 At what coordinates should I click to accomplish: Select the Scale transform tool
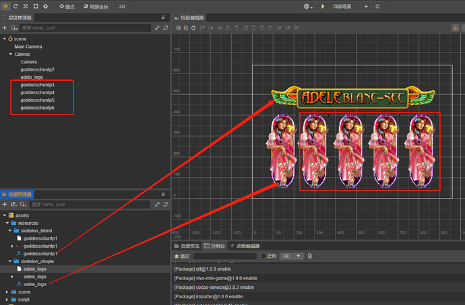(x=26, y=6)
